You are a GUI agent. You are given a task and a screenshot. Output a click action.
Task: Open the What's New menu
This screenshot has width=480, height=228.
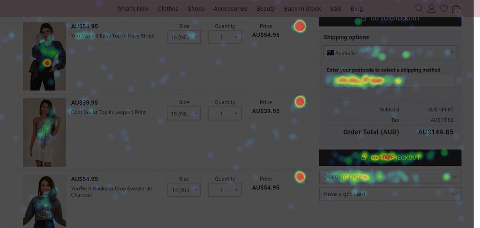[133, 8]
